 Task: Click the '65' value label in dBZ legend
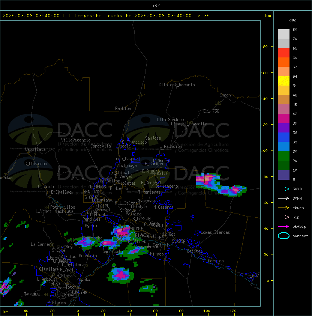(295, 48)
